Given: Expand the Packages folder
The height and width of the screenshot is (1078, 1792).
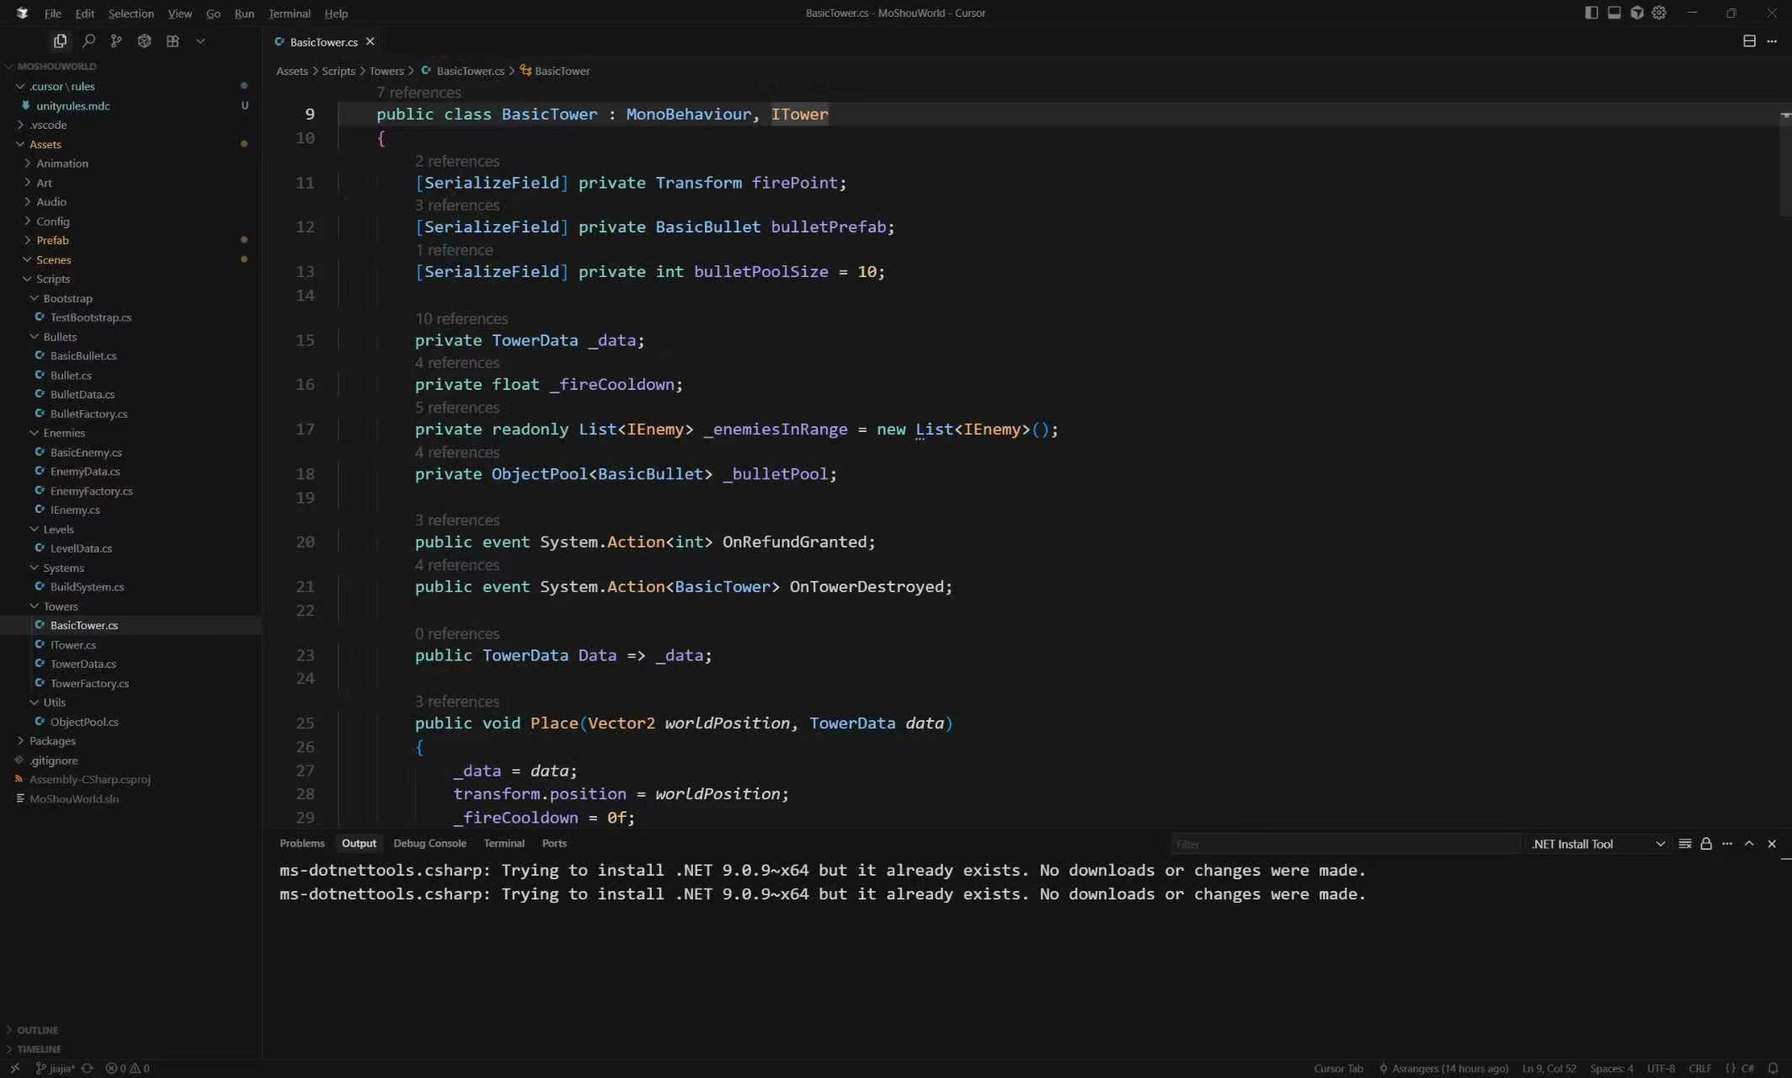Looking at the screenshot, I should (x=52, y=741).
